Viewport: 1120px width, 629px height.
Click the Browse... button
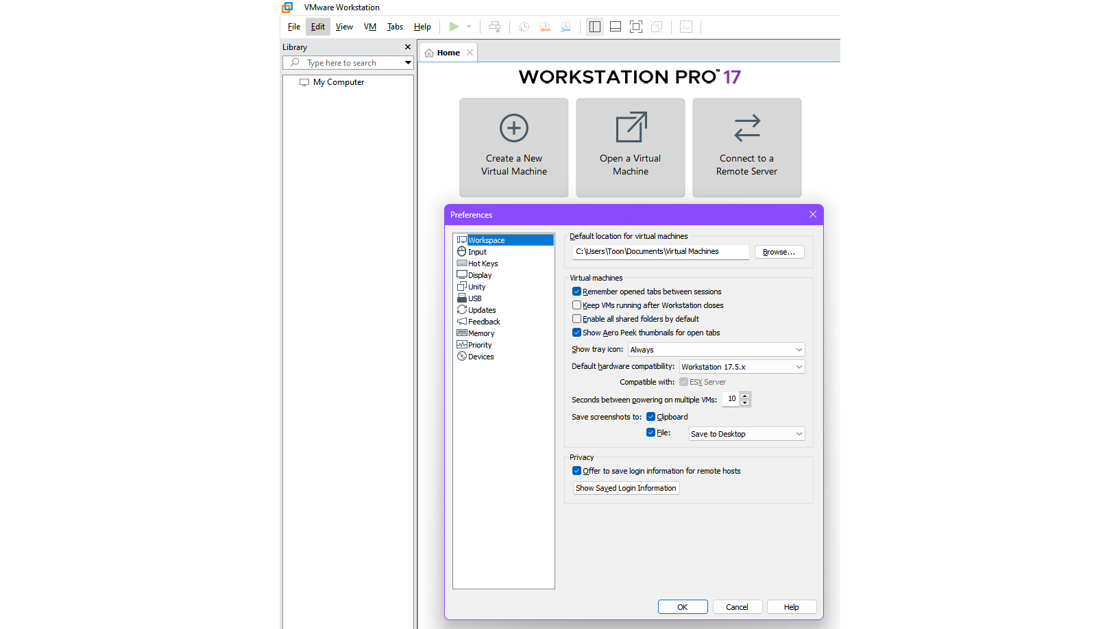pyautogui.click(x=779, y=252)
